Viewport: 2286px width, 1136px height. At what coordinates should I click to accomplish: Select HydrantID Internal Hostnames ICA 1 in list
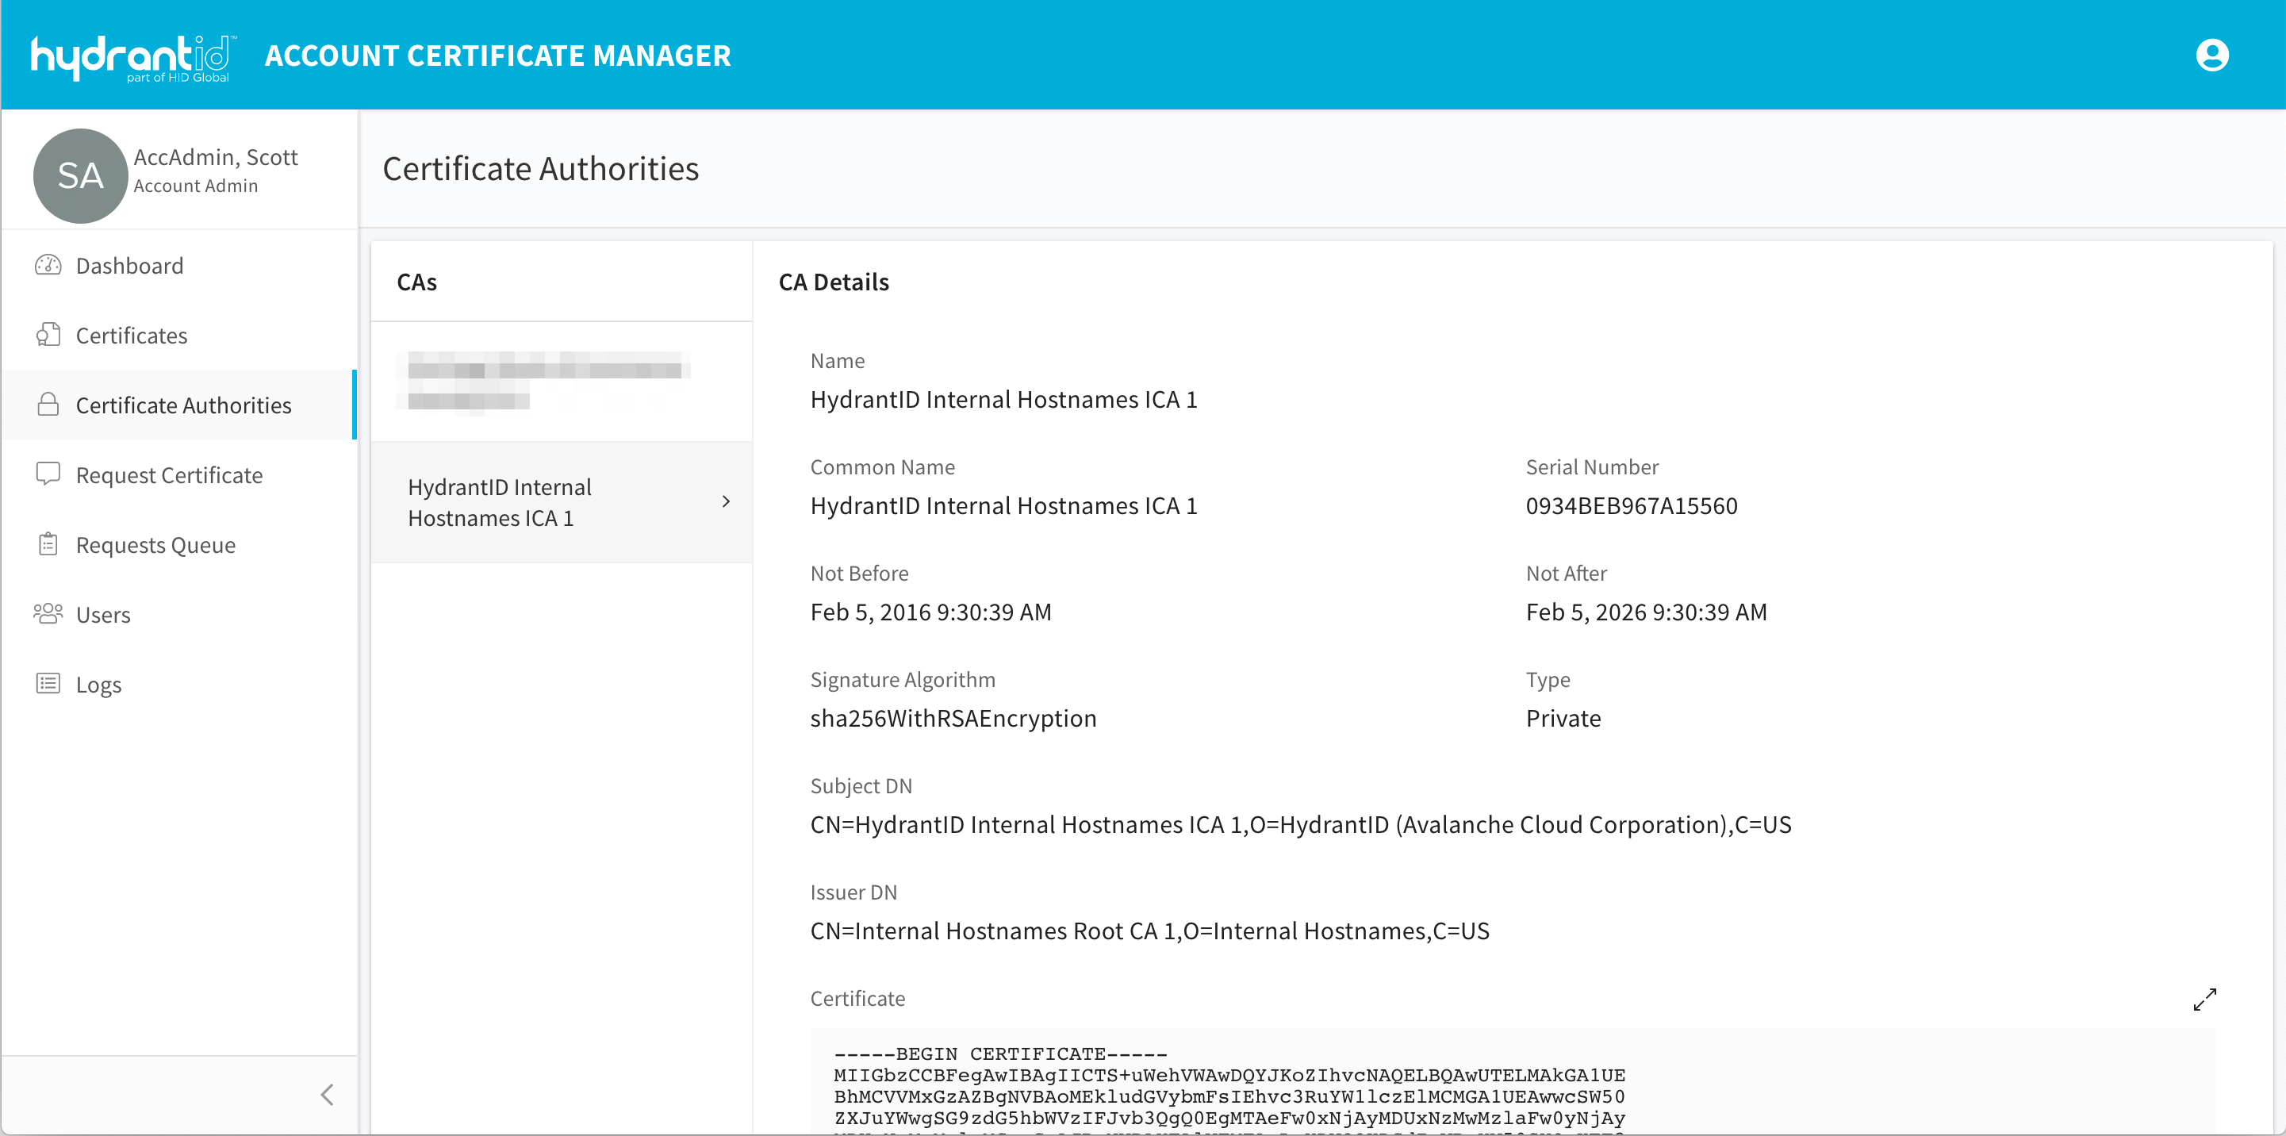click(562, 502)
